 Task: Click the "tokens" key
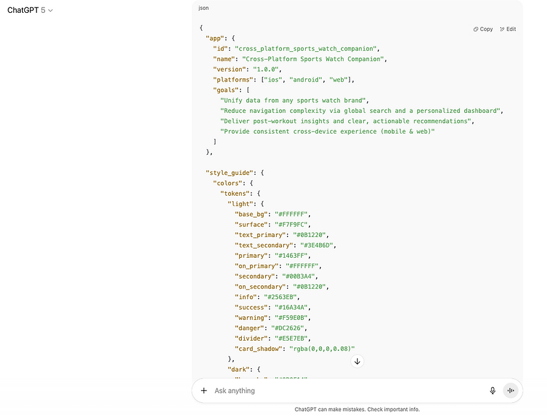coord(235,193)
